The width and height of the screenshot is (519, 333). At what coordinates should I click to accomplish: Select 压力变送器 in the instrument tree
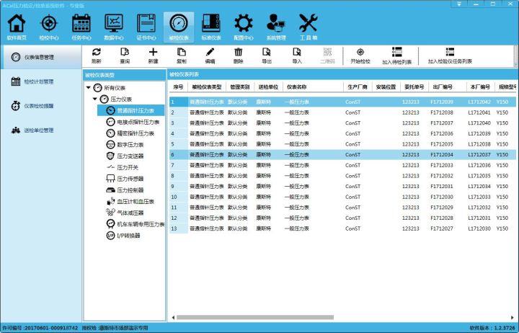pyautogui.click(x=130, y=156)
